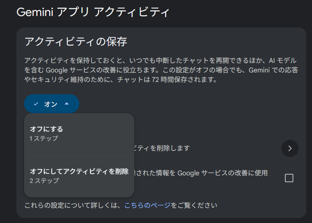Click the オン label on the status button
The image size is (312, 223).
click(51, 104)
